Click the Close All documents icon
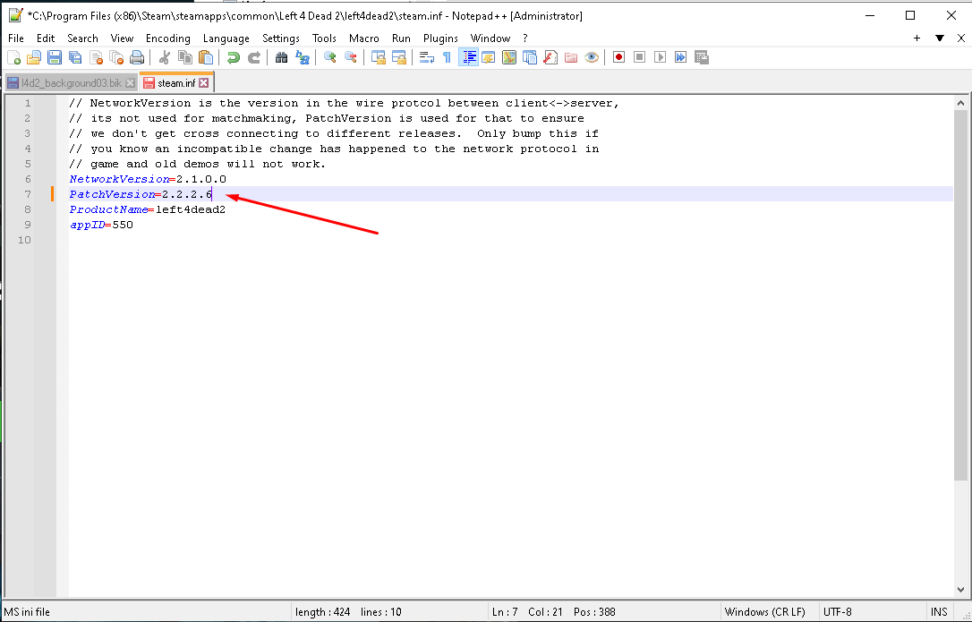Image resolution: width=972 pixels, height=622 pixels. coord(116,57)
